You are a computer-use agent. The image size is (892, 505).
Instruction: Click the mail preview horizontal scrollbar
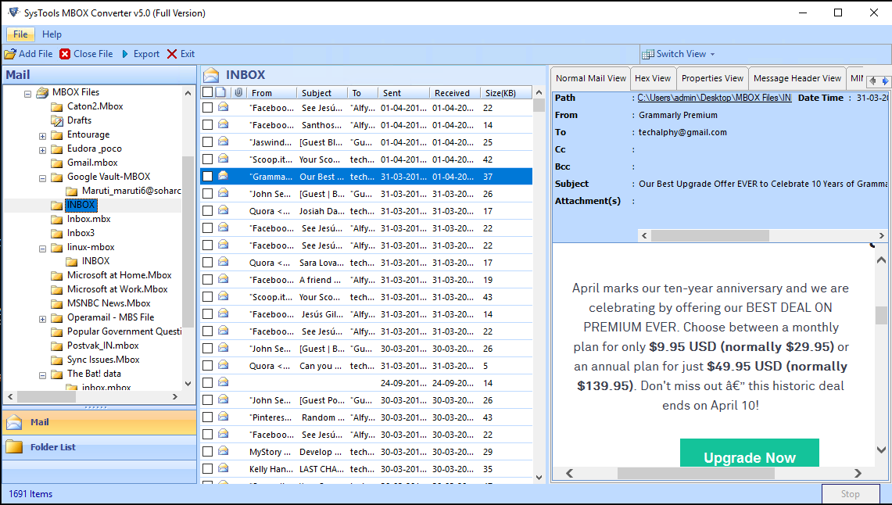(696, 473)
